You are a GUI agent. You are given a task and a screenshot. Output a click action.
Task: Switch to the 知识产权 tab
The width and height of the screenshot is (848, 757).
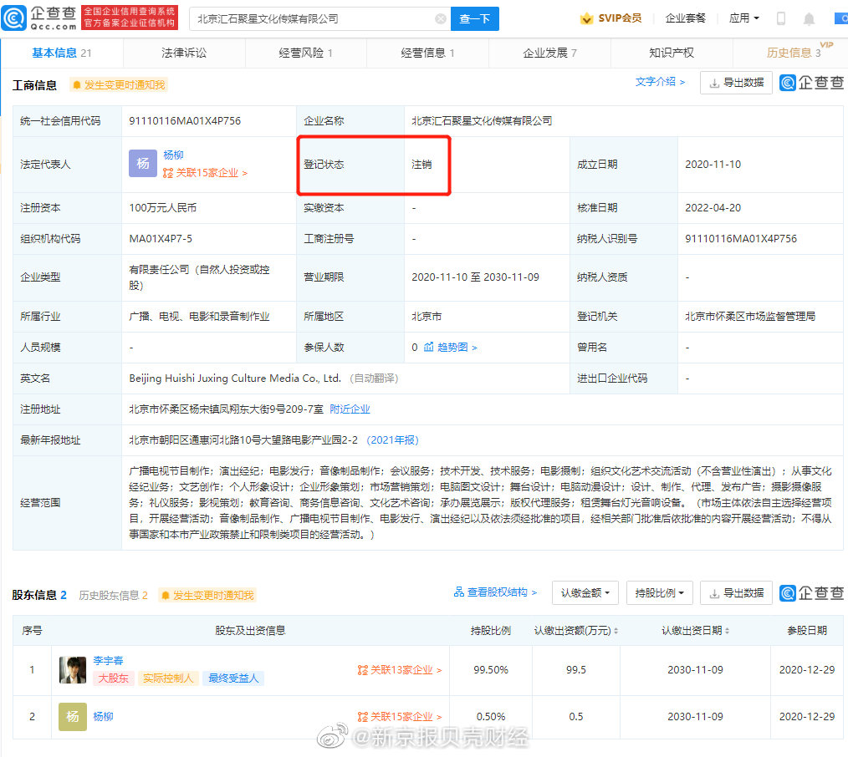672,53
